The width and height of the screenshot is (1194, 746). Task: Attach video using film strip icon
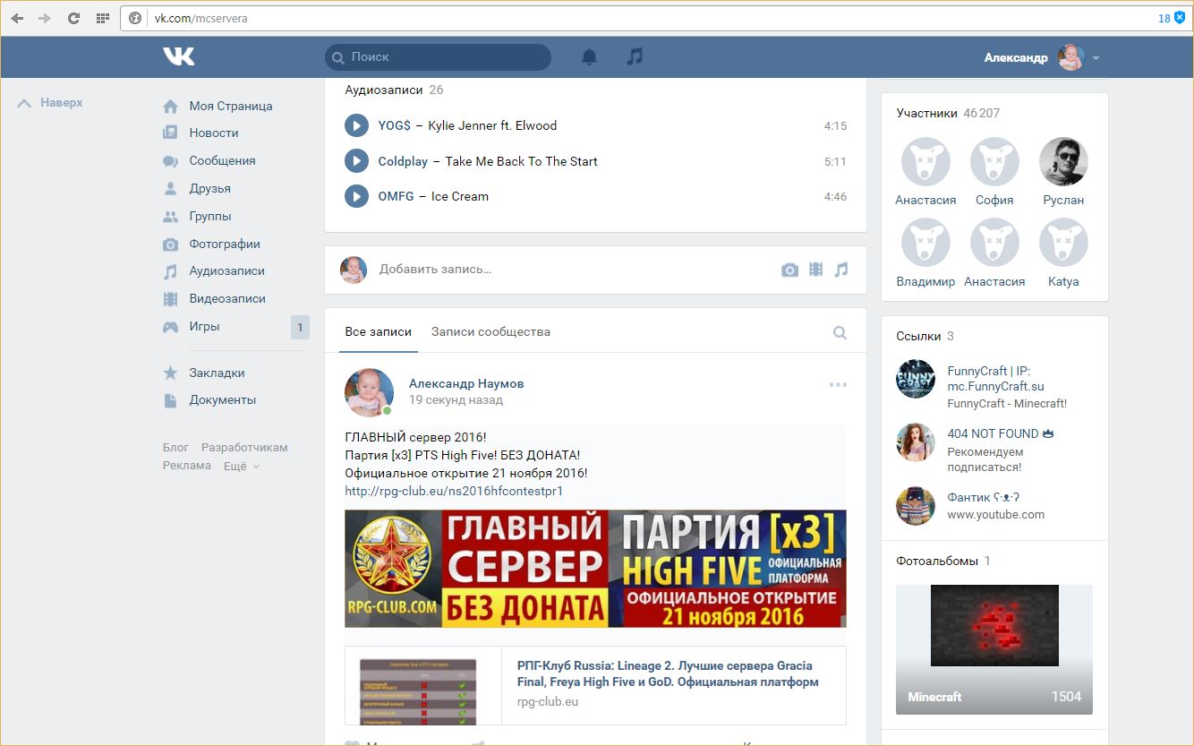(815, 270)
